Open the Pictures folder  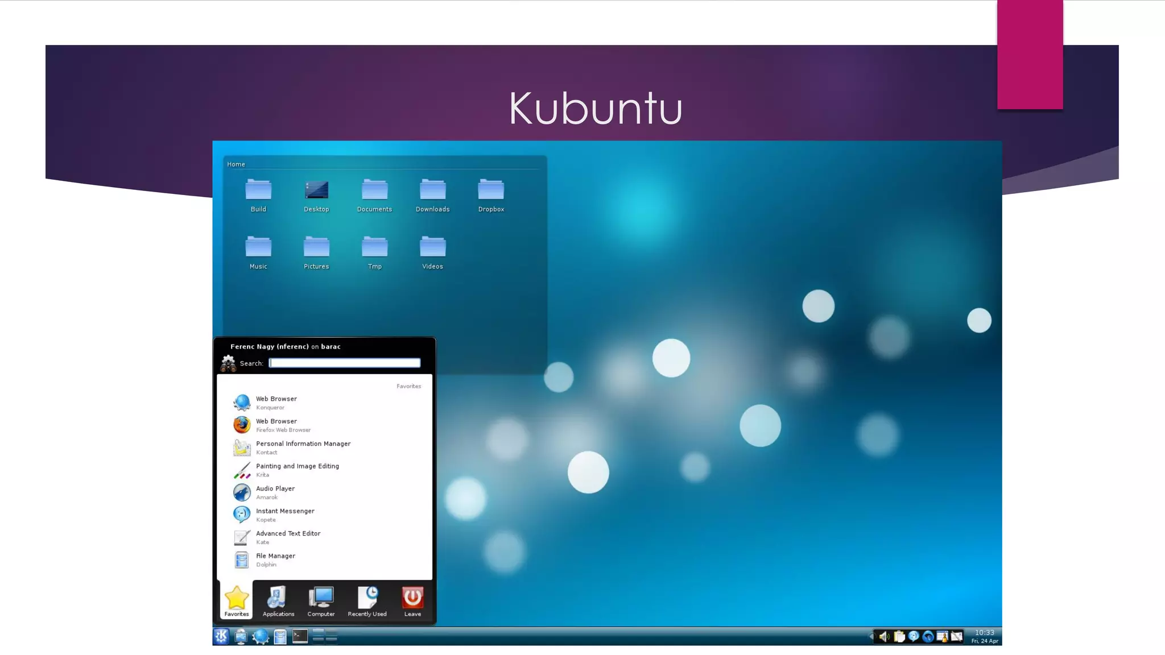pos(316,252)
